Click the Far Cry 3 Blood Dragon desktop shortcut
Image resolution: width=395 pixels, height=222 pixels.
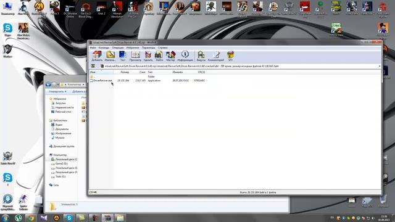coord(86,10)
